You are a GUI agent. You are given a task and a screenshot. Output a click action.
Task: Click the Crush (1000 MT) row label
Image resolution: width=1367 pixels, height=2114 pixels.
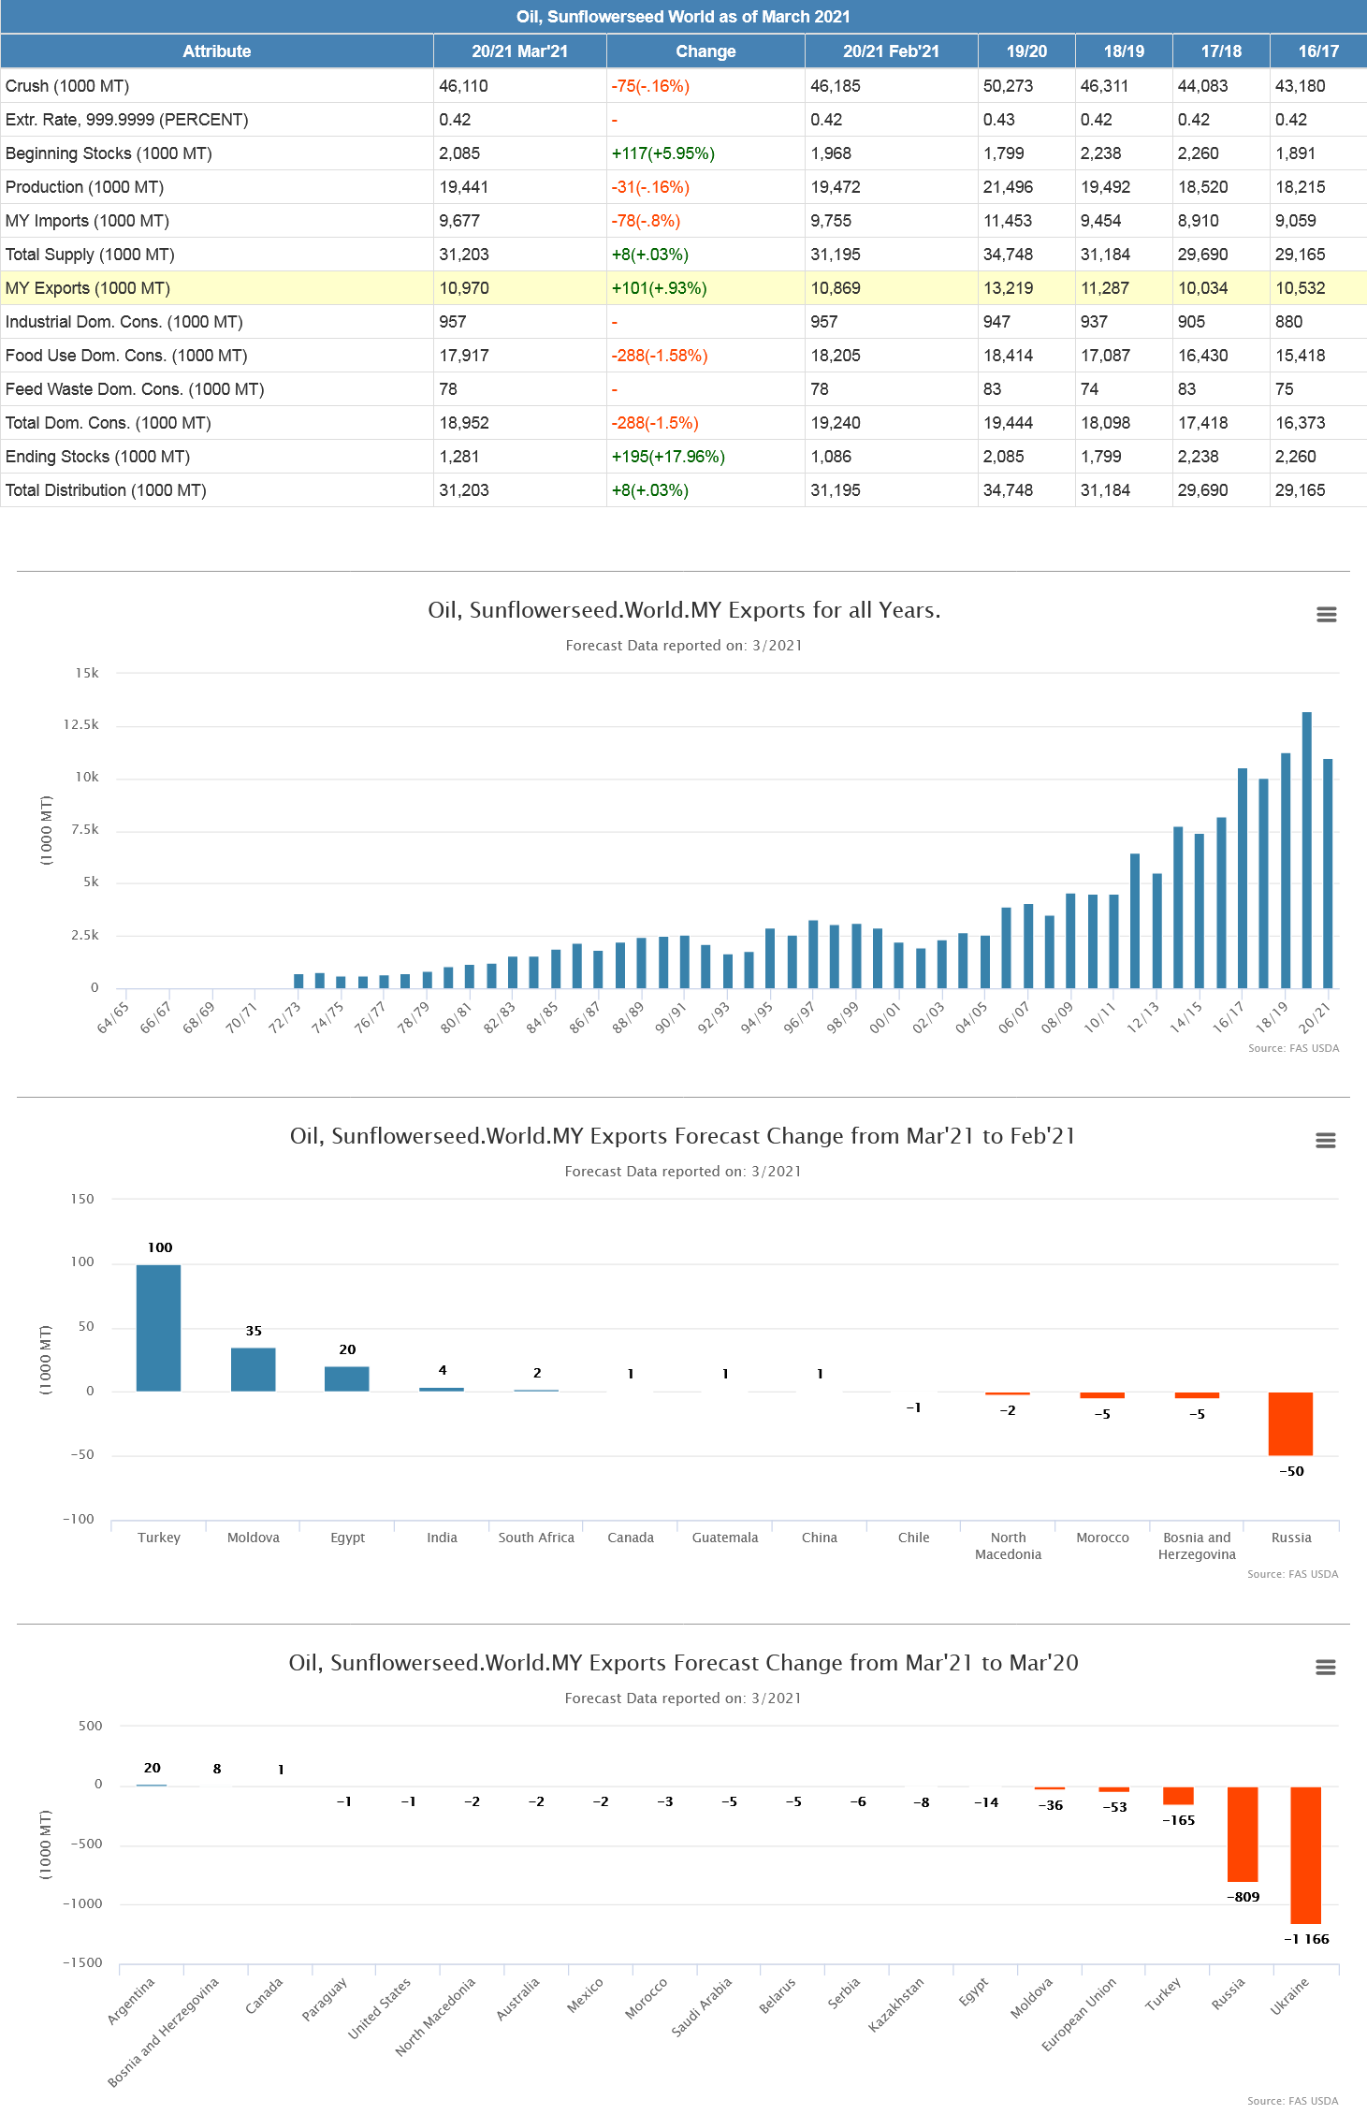coord(67,86)
